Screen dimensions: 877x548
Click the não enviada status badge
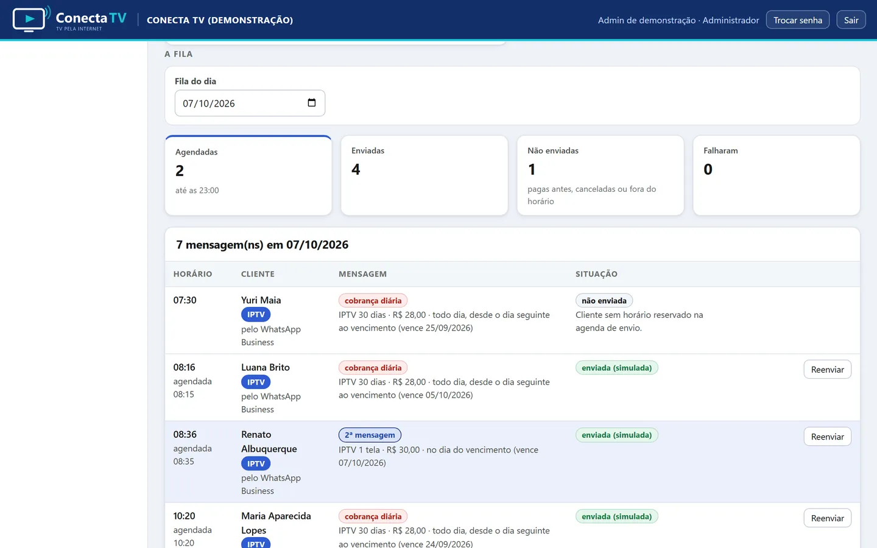click(x=604, y=301)
